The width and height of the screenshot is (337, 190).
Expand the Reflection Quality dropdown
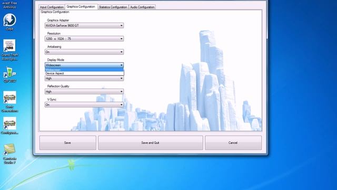tap(84, 91)
